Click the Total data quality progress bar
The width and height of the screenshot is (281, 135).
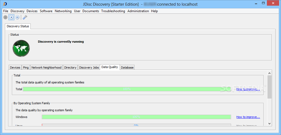(127, 89)
